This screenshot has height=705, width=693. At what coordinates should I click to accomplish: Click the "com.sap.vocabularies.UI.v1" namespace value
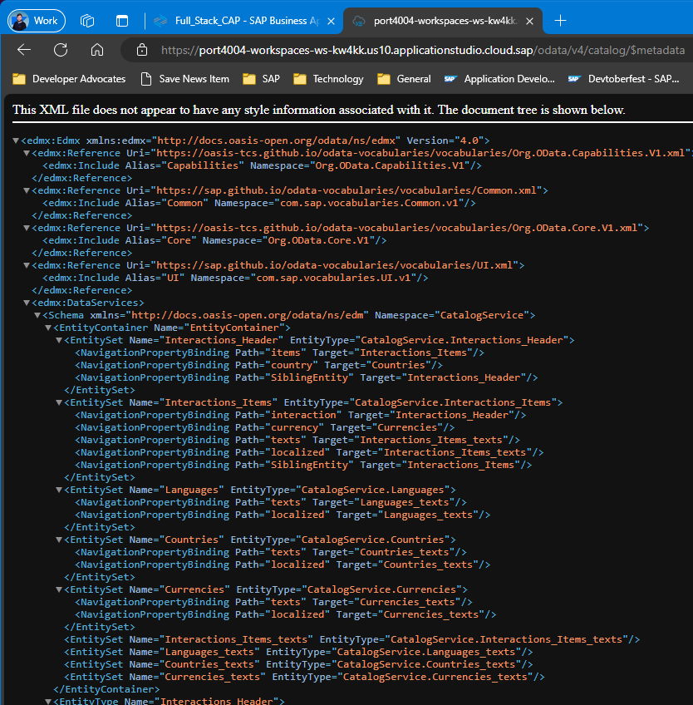click(x=333, y=278)
